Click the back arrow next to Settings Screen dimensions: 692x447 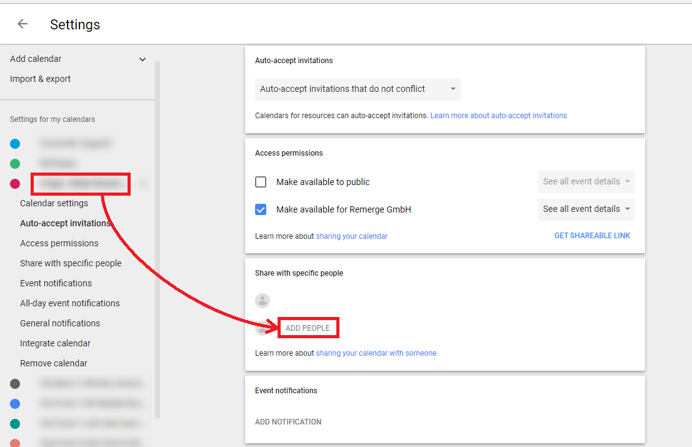(23, 24)
